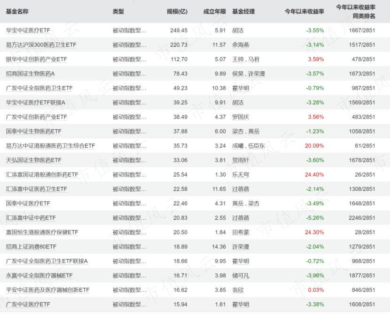Open fund link 华宝中证医疗ETF联接A
The height and width of the screenshot is (314, 390).
point(36,103)
